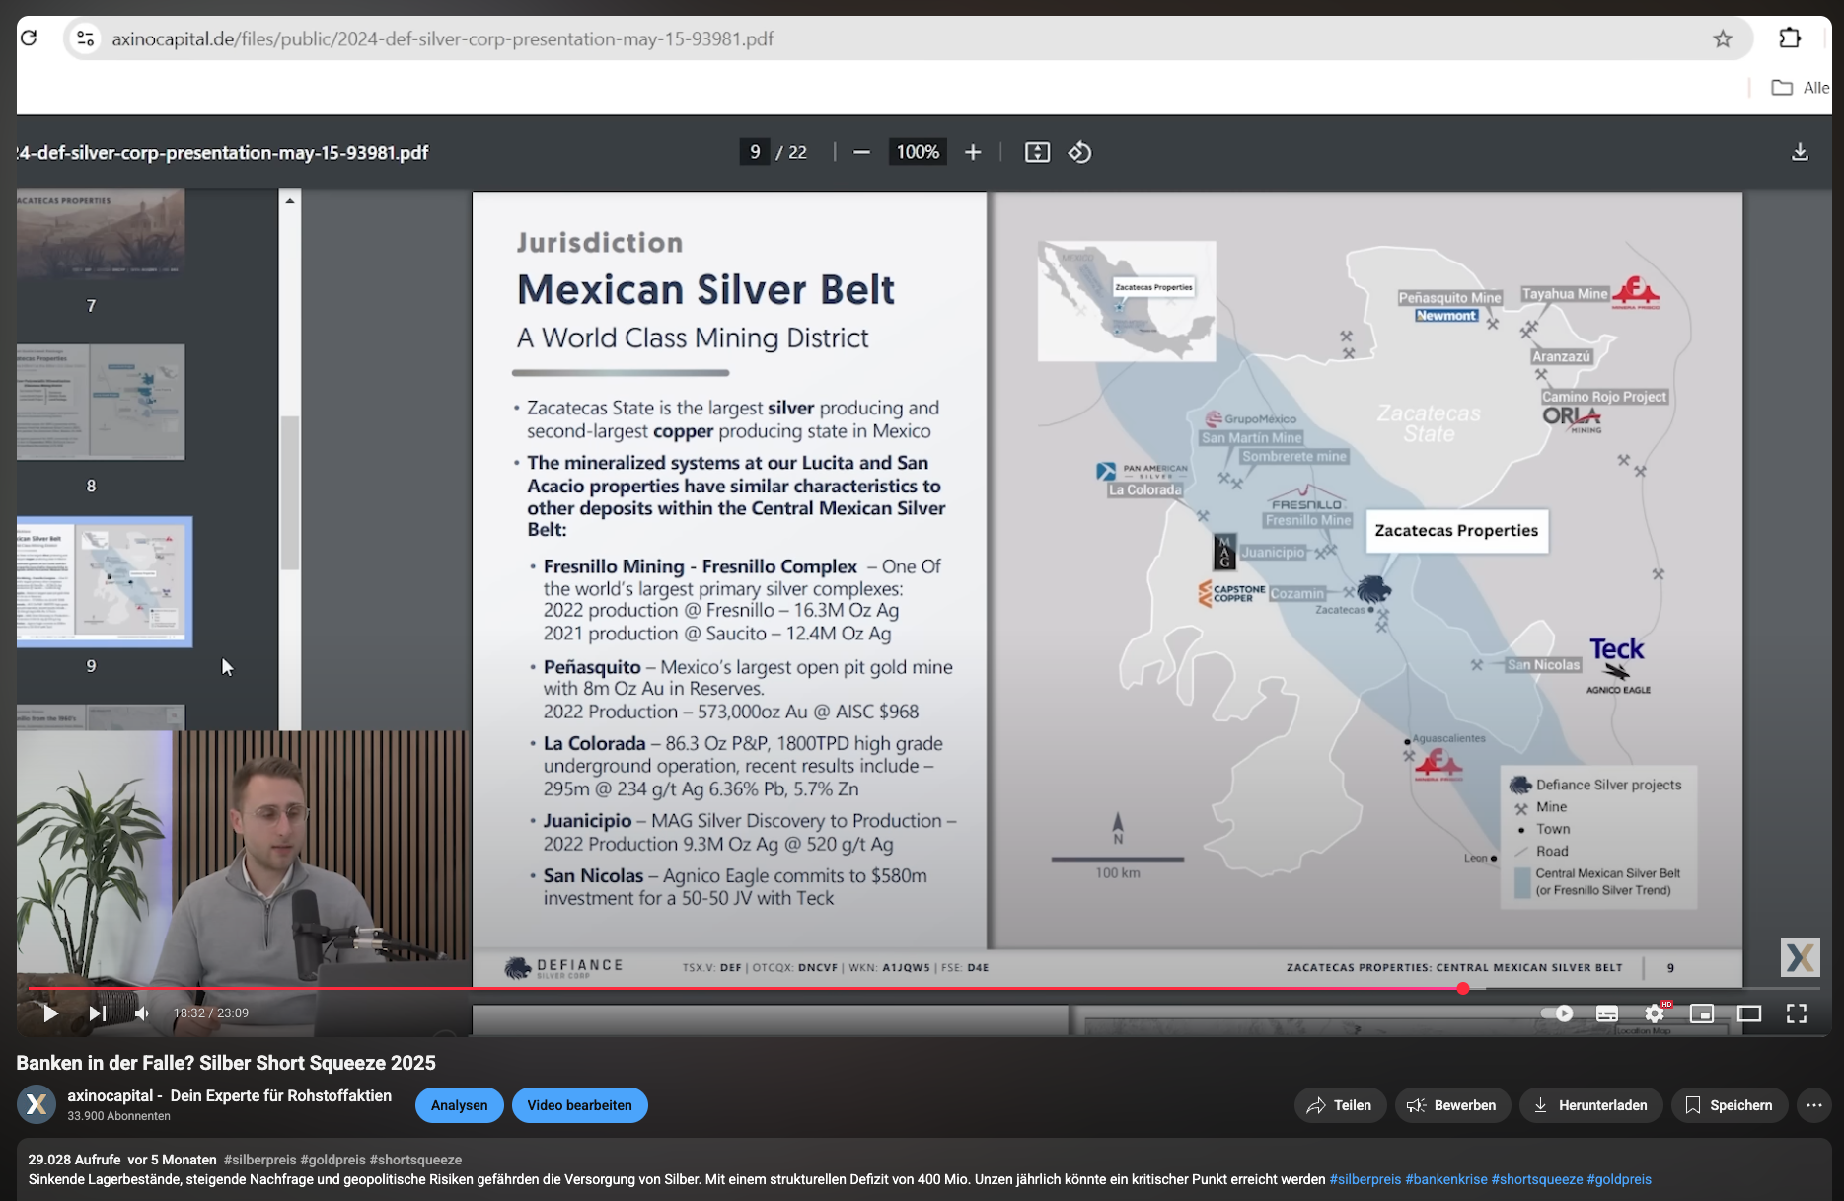Zoom in on the PDF document
This screenshot has width=1844, height=1201.
[973, 152]
